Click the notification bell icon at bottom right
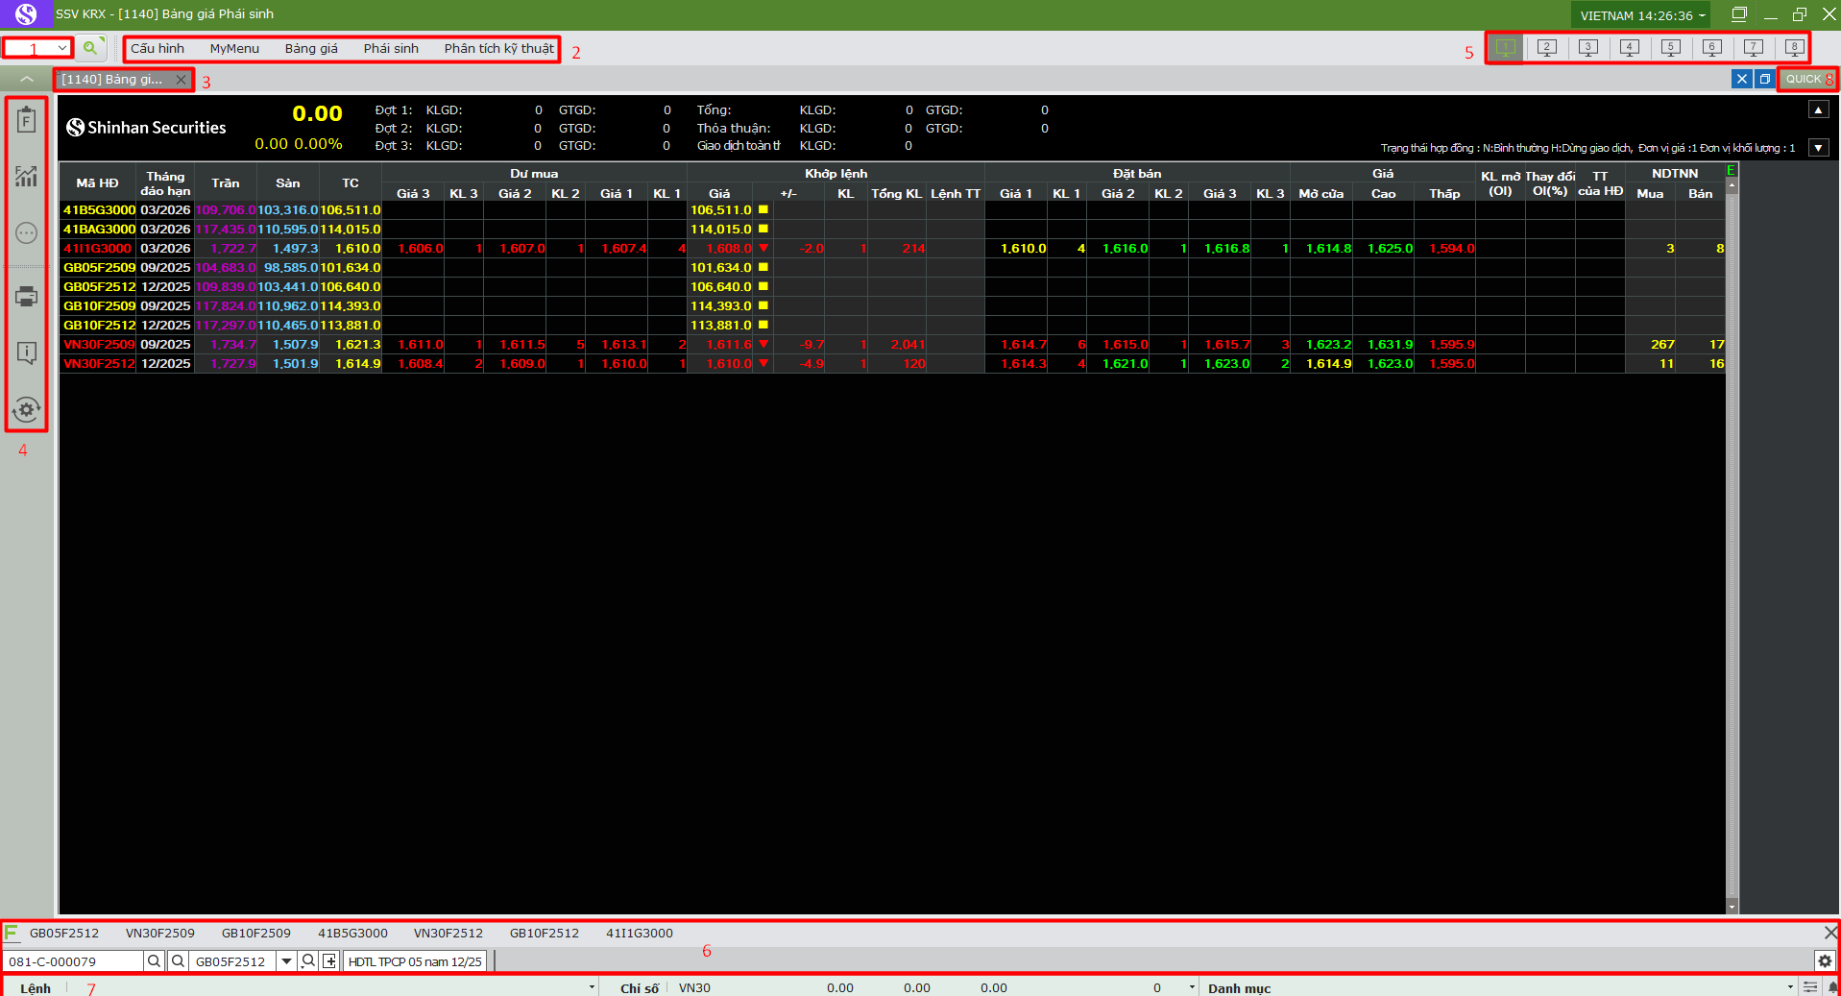The width and height of the screenshot is (1841, 996). tap(1832, 987)
